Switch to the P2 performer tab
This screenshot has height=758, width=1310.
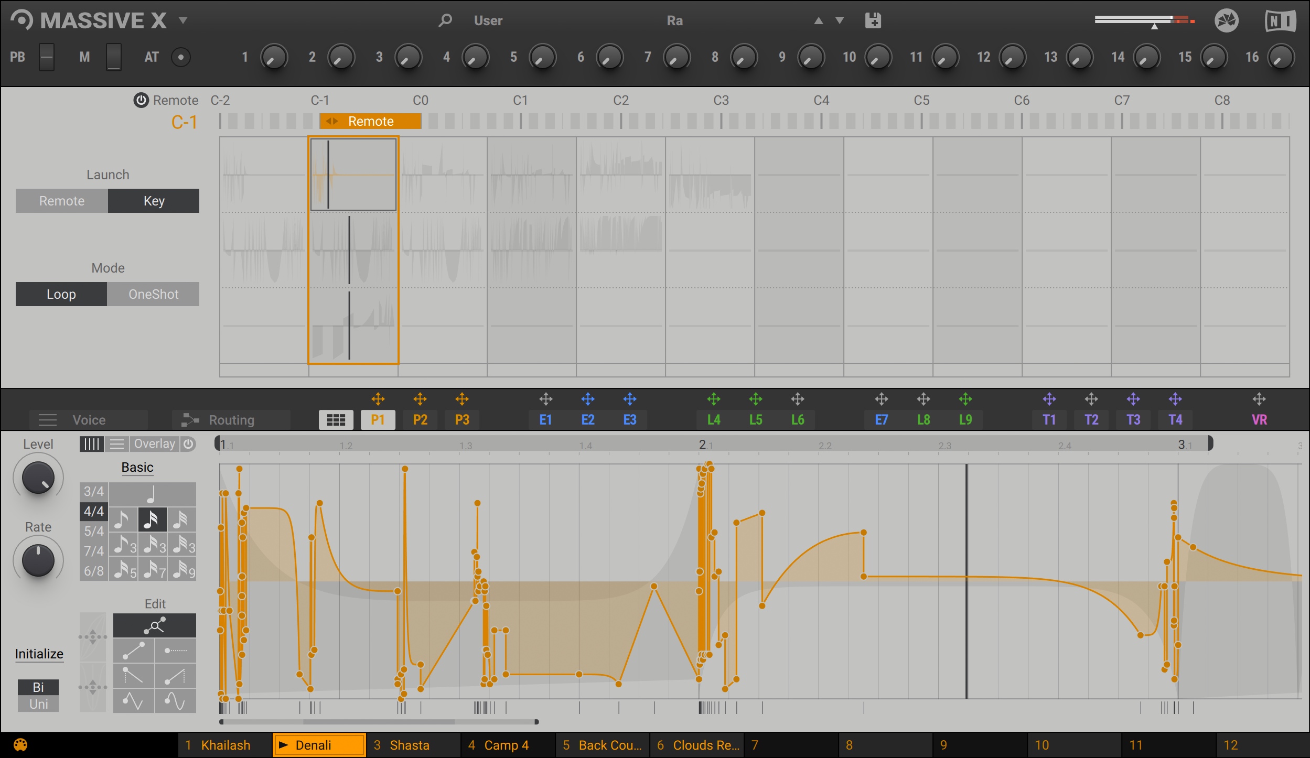(420, 419)
